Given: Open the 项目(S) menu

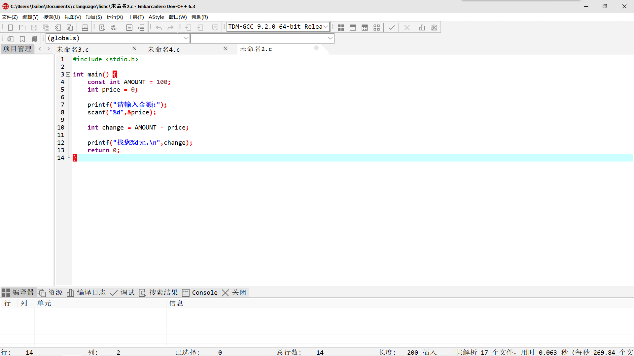Looking at the screenshot, I should pos(94,17).
